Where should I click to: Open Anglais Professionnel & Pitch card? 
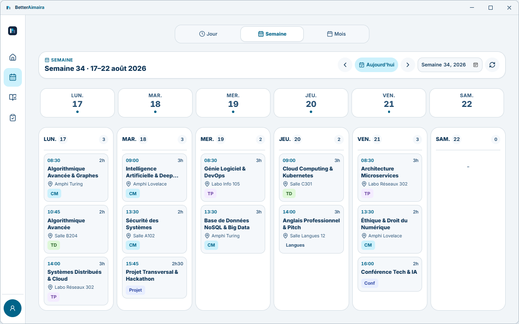coord(311,229)
